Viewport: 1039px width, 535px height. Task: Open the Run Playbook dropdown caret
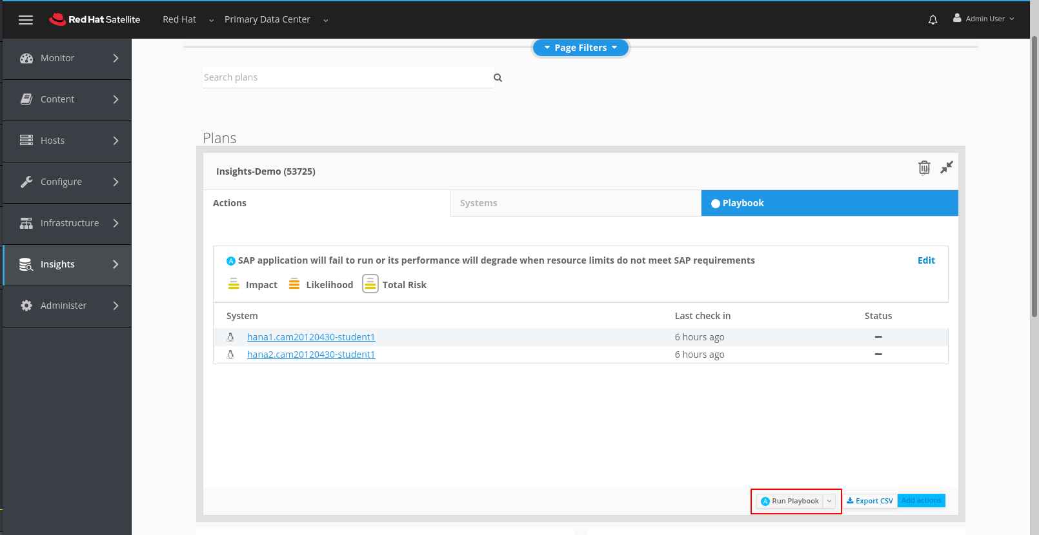(x=829, y=501)
